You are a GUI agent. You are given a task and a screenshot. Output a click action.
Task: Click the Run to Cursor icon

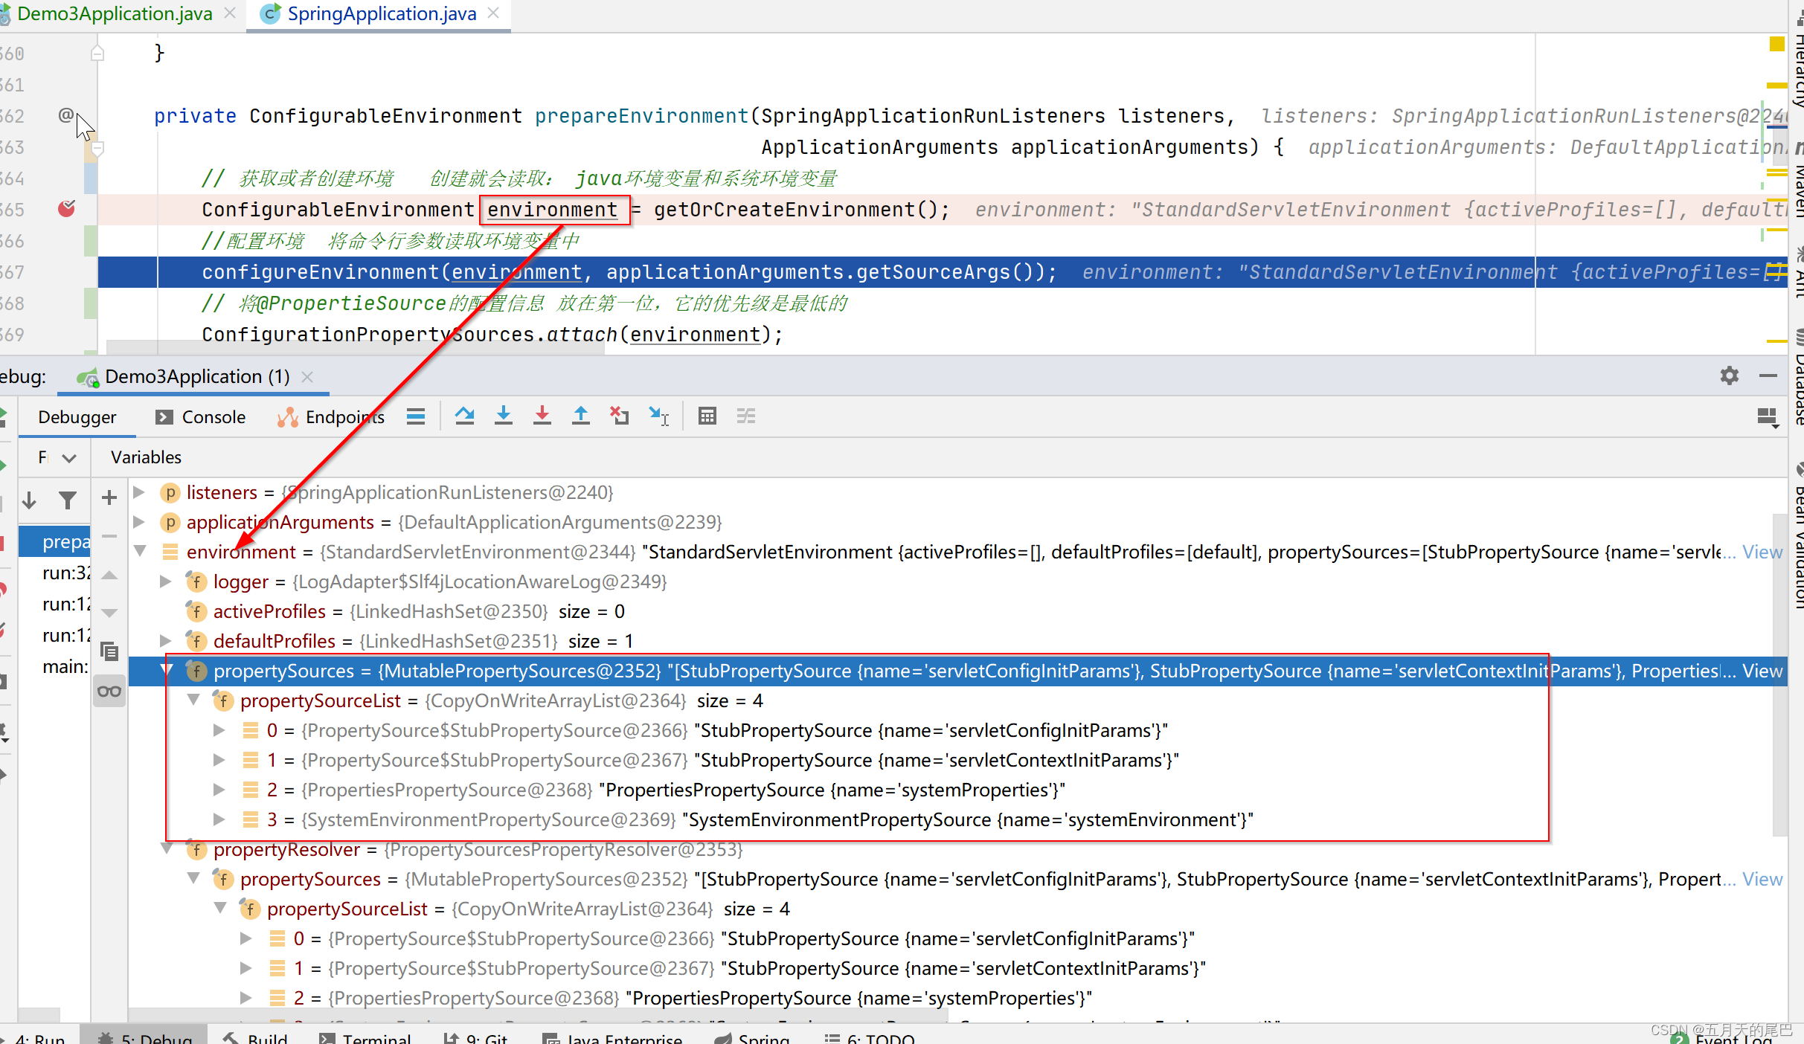coord(658,416)
